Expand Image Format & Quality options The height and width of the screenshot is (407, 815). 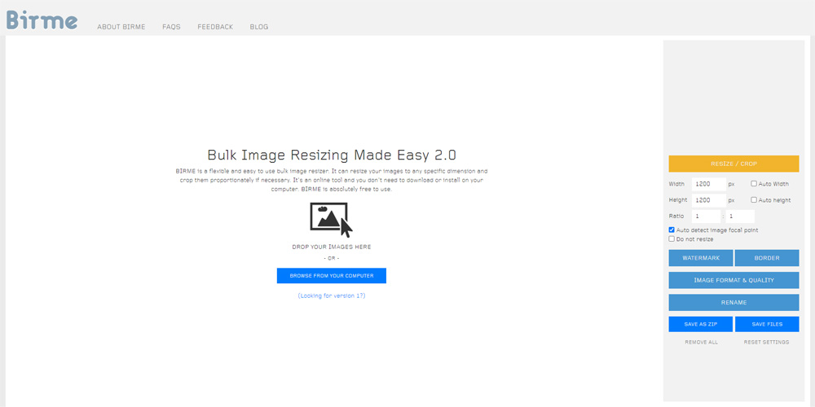(x=734, y=280)
